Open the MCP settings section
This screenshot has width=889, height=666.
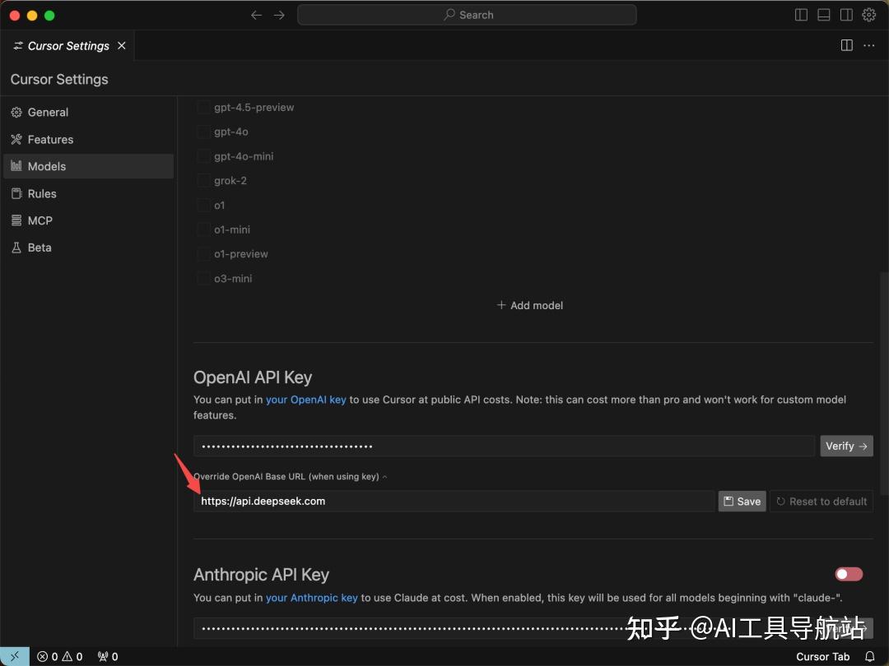(88, 221)
